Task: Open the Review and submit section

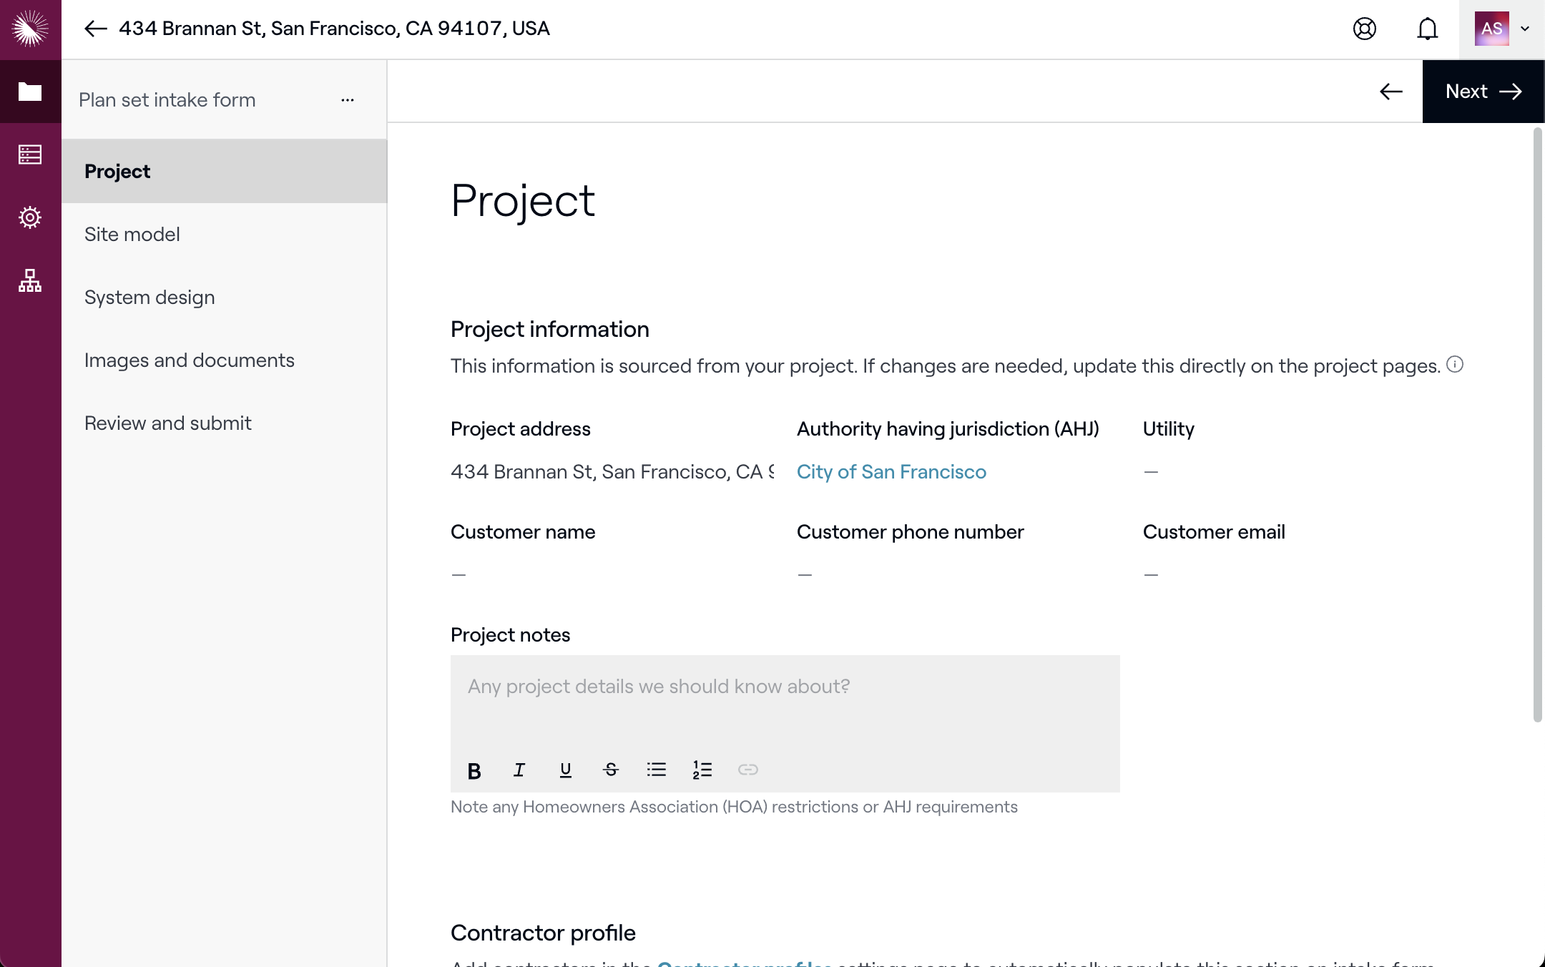Action: [168, 423]
